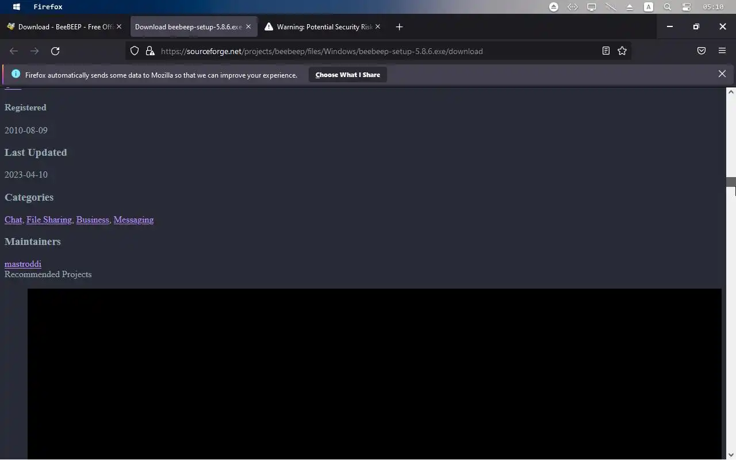The width and height of the screenshot is (736, 460).
Task: Open the keyboard input 'A' indicator
Action: click(x=649, y=7)
